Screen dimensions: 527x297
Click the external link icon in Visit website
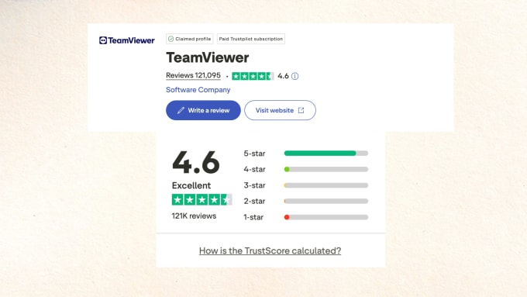[301, 110]
